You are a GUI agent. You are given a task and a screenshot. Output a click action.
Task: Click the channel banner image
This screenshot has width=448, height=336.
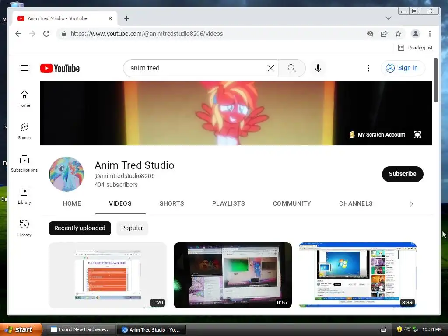point(236,113)
